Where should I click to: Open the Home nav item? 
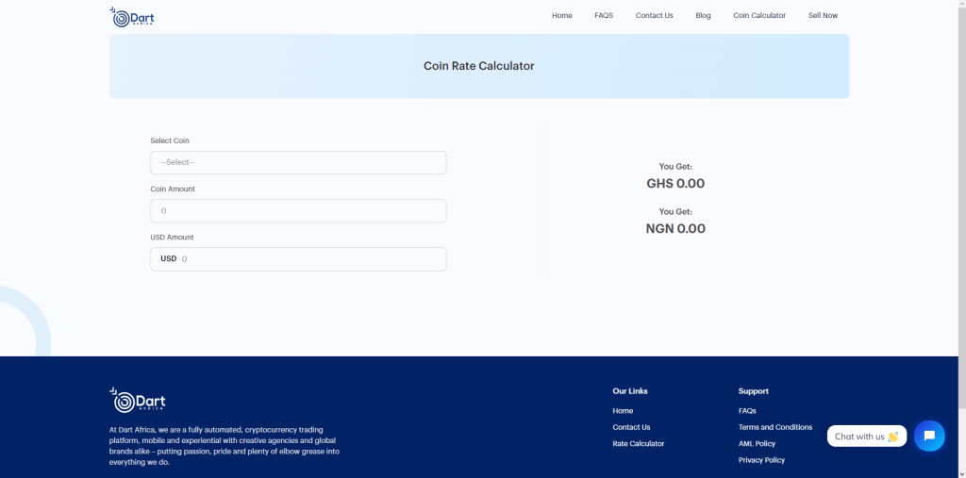pyautogui.click(x=562, y=15)
